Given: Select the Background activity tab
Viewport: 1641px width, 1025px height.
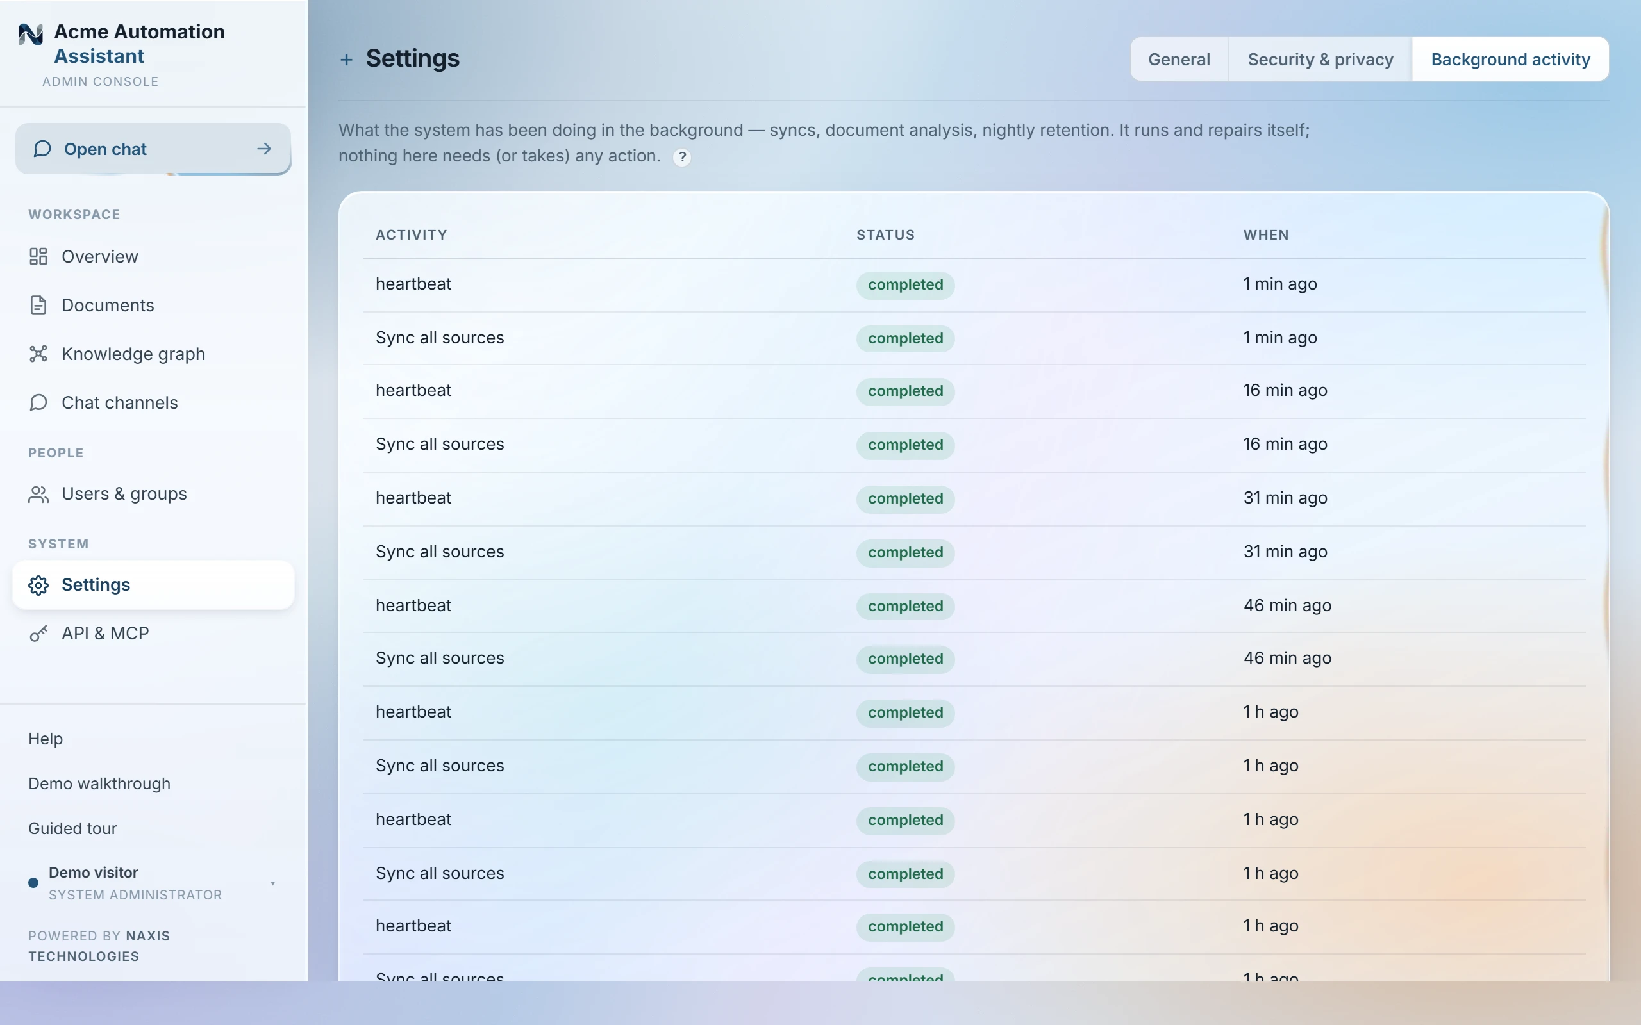Looking at the screenshot, I should tap(1510, 60).
